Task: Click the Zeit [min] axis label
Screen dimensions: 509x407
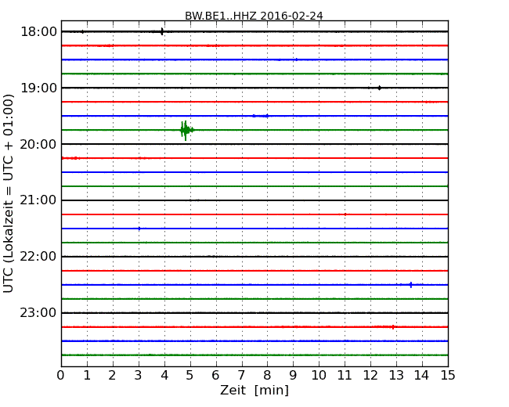Action: point(254,390)
